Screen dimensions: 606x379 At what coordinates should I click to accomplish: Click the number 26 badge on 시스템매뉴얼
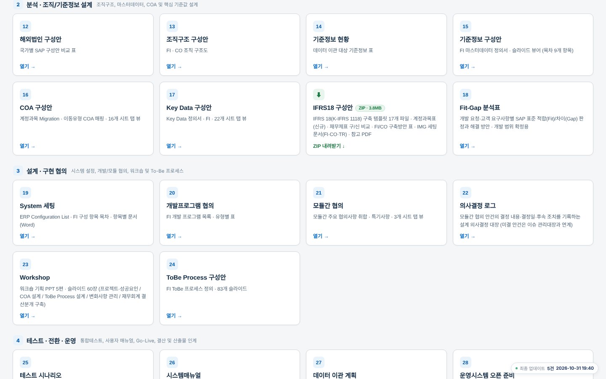[172, 363]
